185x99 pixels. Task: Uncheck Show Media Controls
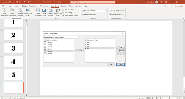coord(63,15)
